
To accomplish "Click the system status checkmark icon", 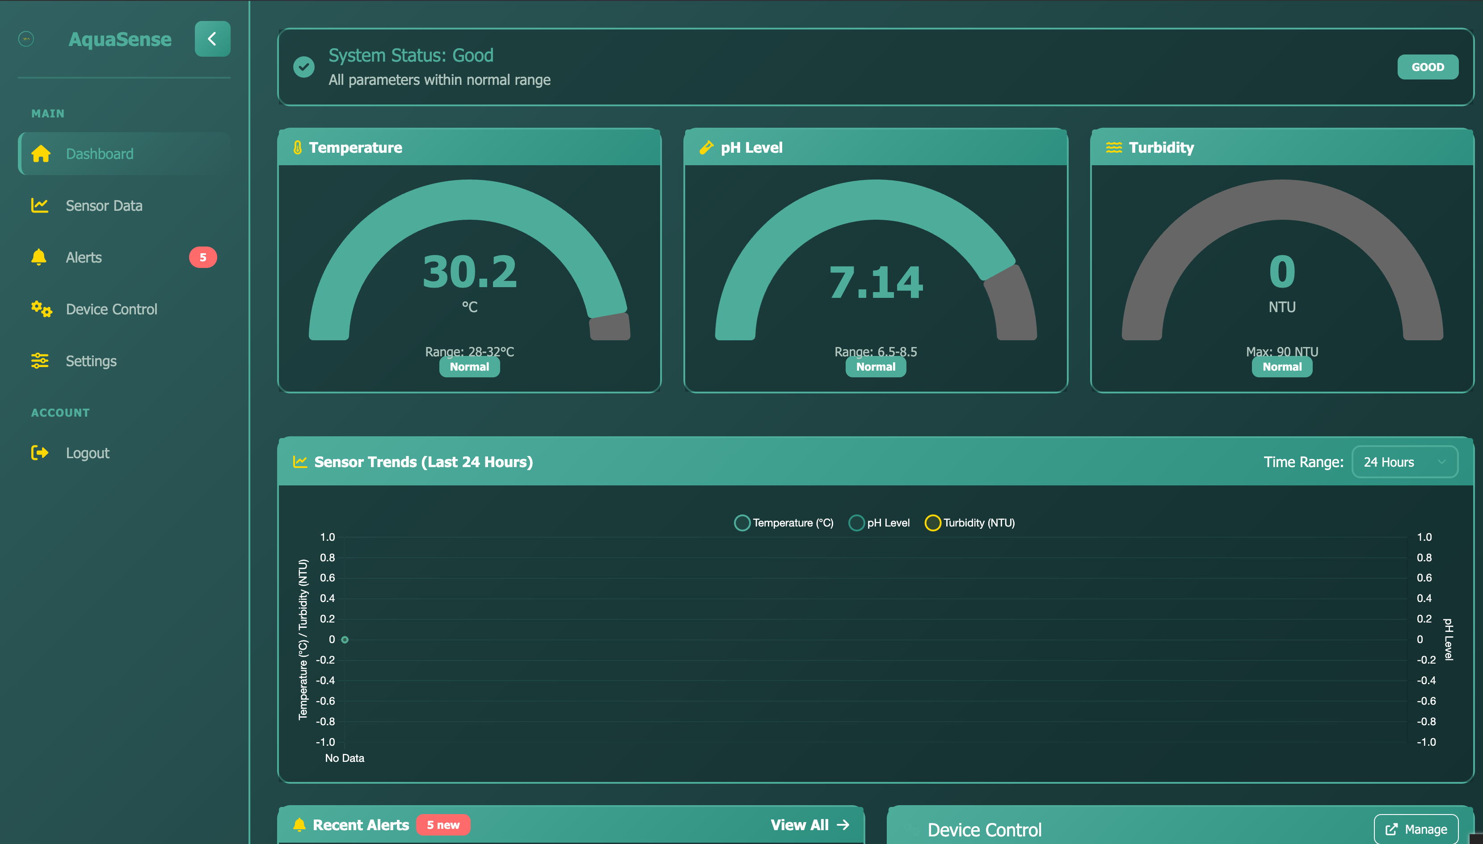I will pos(303,67).
